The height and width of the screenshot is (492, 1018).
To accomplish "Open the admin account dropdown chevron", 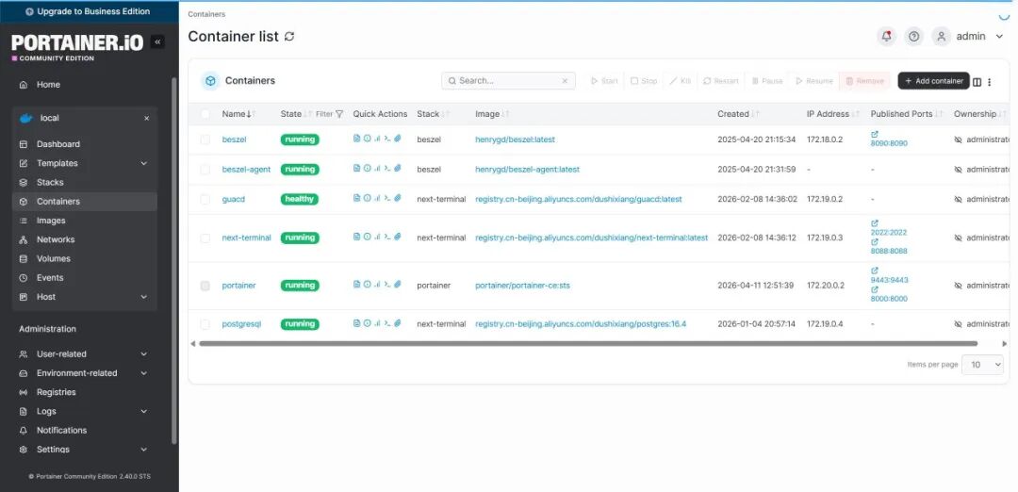I will 999,37.
